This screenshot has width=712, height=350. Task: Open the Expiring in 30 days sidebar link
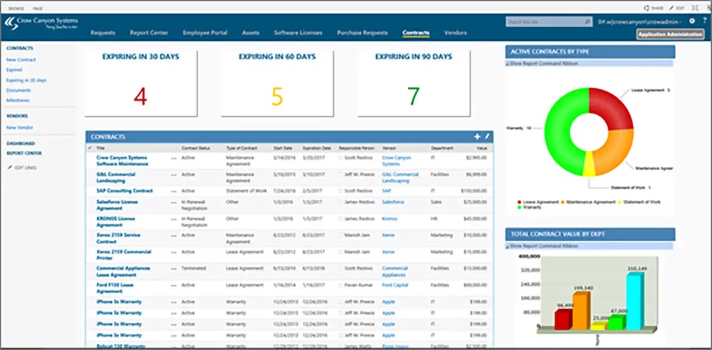coord(26,80)
